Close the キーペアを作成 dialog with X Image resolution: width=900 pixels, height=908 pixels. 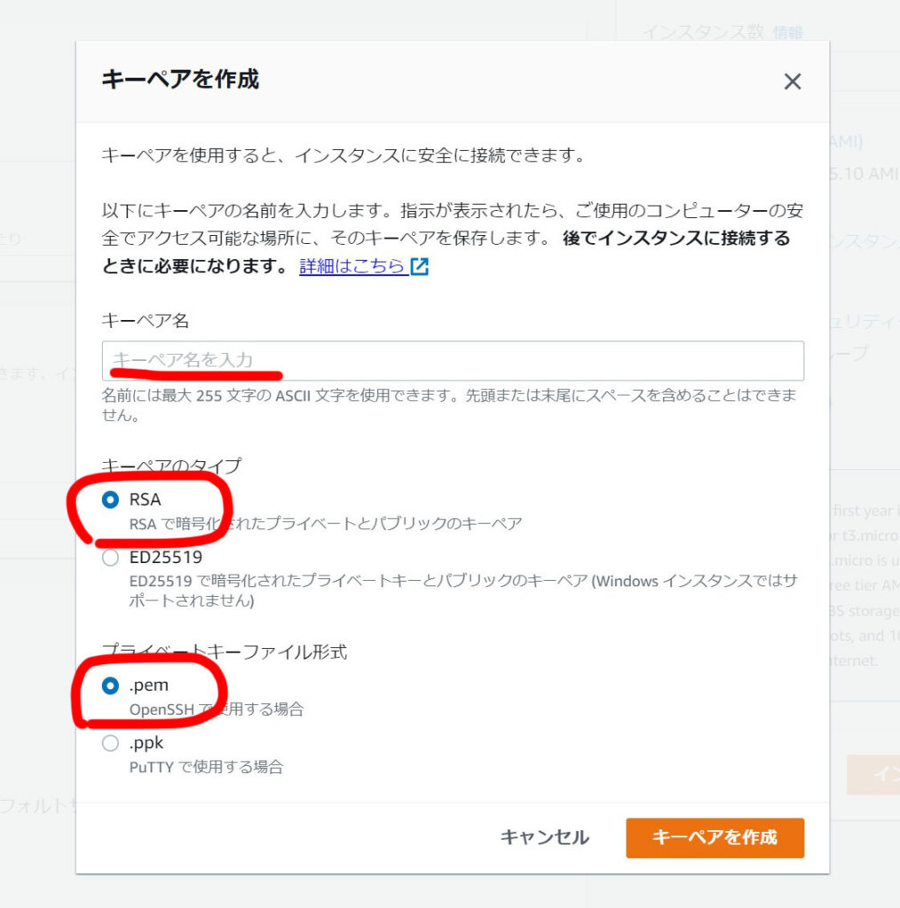click(792, 82)
